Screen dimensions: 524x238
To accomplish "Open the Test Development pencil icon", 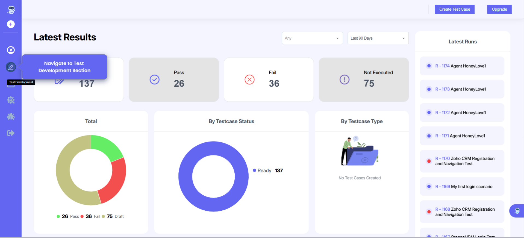I will [11, 67].
